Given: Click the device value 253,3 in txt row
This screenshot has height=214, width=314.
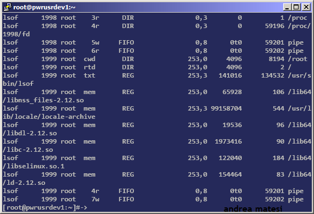Looking at the screenshot, I should (197, 75).
